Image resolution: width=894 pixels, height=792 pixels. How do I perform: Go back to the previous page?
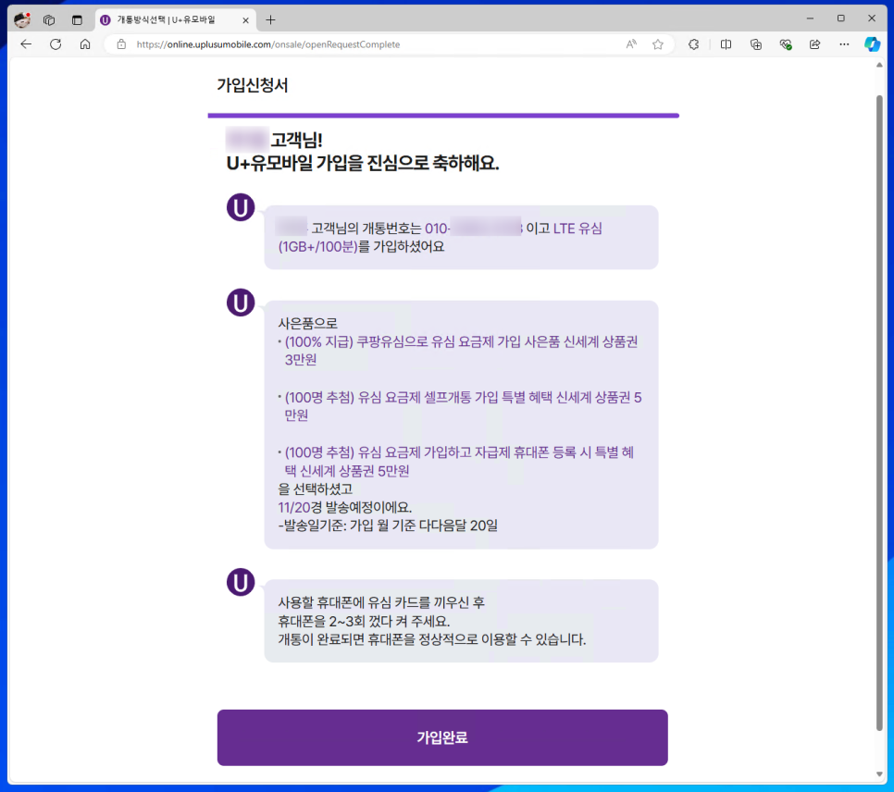(26, 44)
